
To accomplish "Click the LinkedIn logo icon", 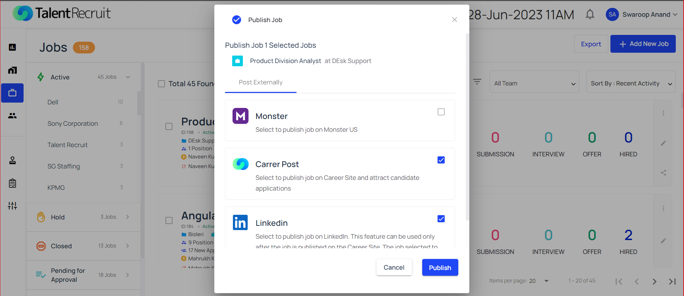I will tap(240, 222).
